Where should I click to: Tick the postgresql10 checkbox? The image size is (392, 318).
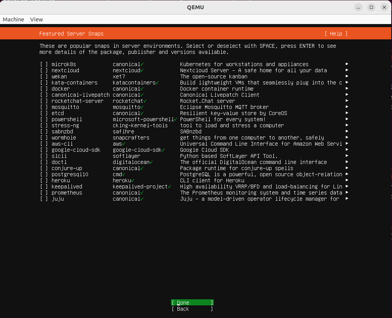[x=44, y=174]
